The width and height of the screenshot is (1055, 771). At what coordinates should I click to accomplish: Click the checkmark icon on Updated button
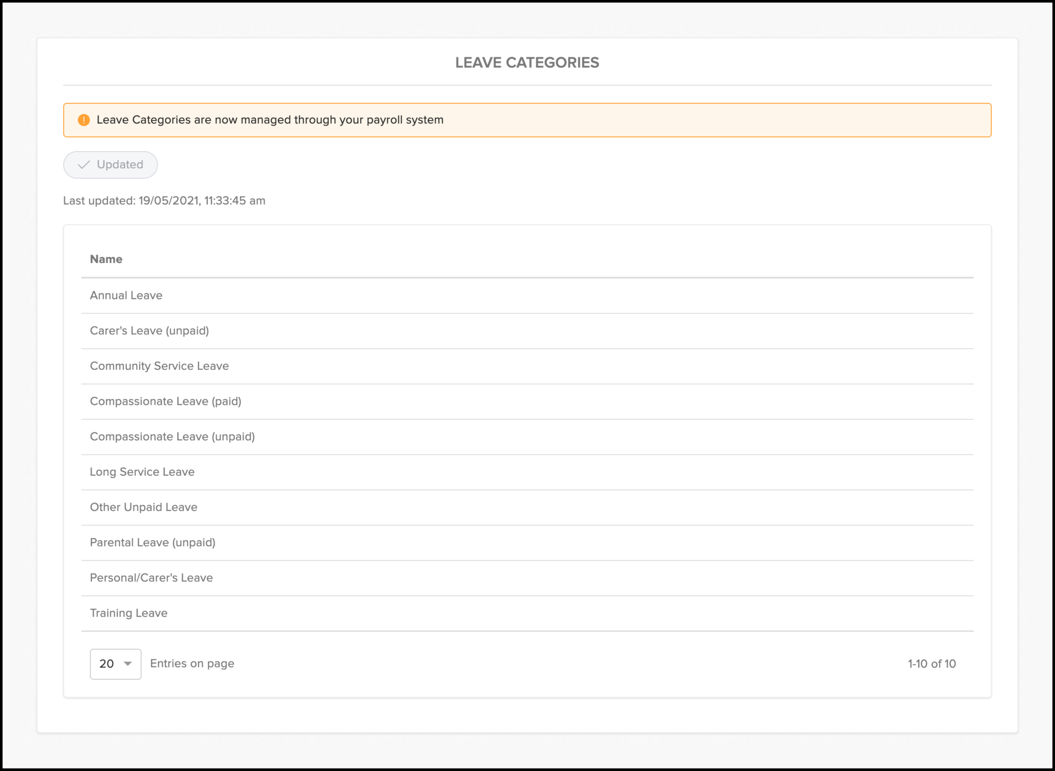coord(84,165)
